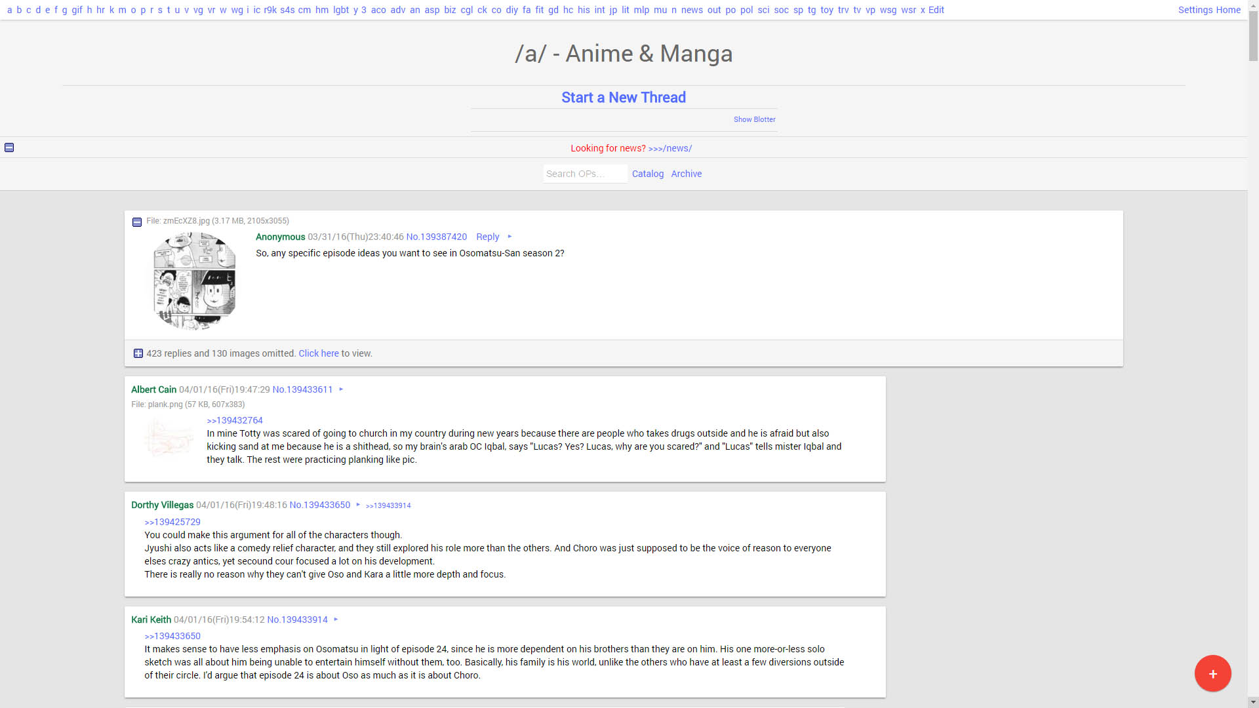Image resolution: width=1259 pixels, height=708 pixels.
Task: Click the floating plus button to post
Action: tap(1212, 673)
